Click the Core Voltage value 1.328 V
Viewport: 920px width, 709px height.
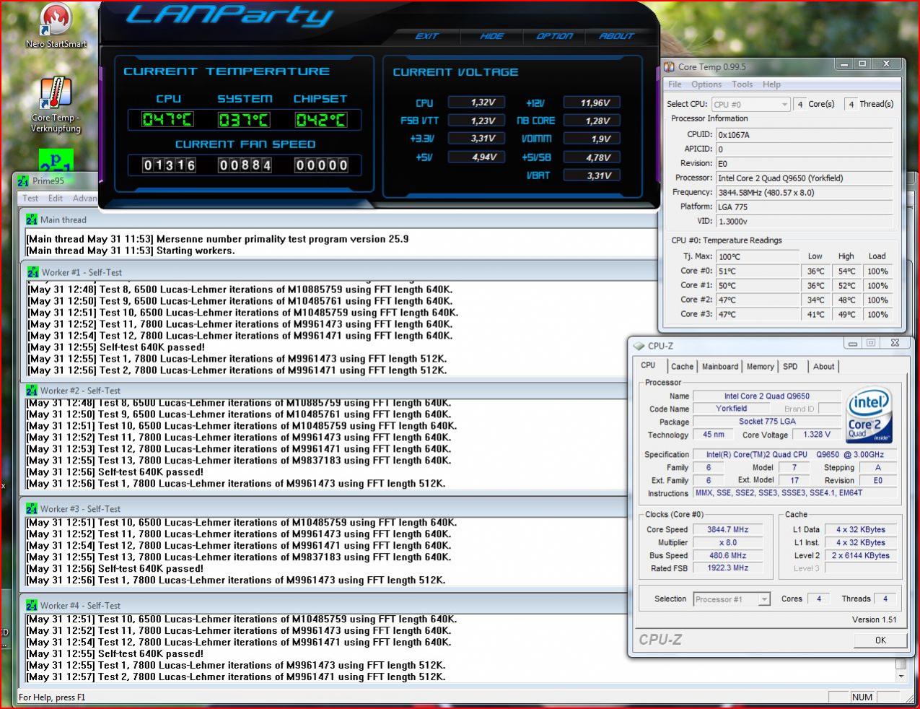click(x=817, y=435)
